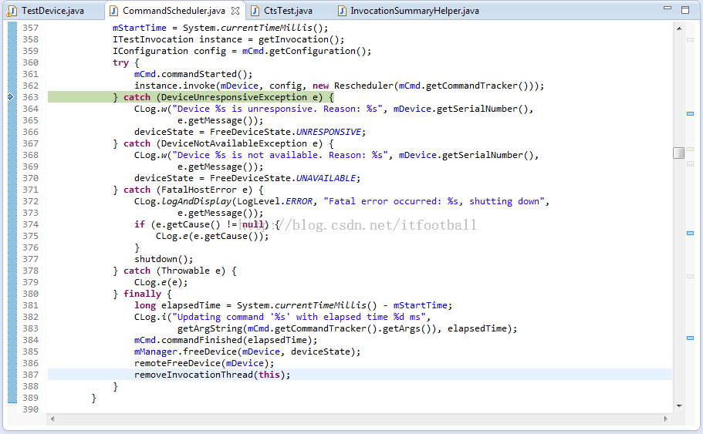The image size is (703, 434).
Task: Open the InvocationSummaryHelper.java tab
Action: (x=414, y=10)
